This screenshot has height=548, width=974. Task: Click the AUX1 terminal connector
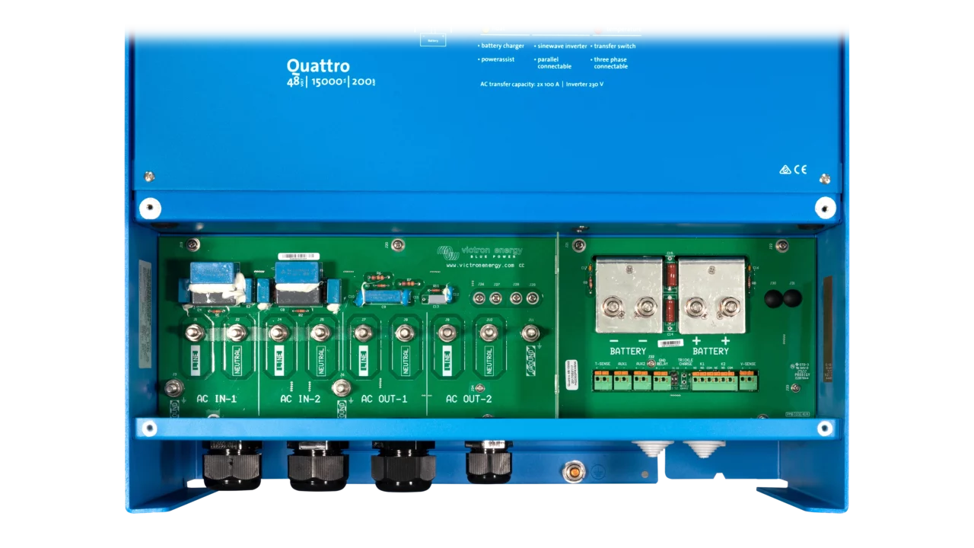click(622, 380)
